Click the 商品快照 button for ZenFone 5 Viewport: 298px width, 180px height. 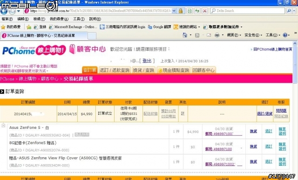coord(82,134)
